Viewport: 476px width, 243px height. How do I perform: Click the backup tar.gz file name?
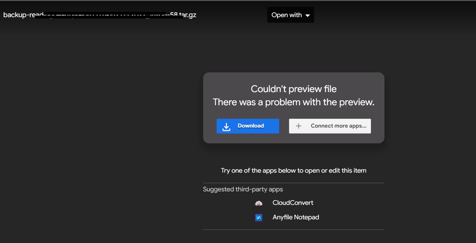(x=100, y=15)
